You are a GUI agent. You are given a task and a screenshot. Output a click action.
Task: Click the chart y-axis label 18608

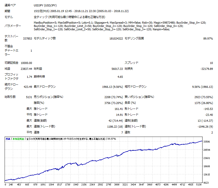(207, 166)
